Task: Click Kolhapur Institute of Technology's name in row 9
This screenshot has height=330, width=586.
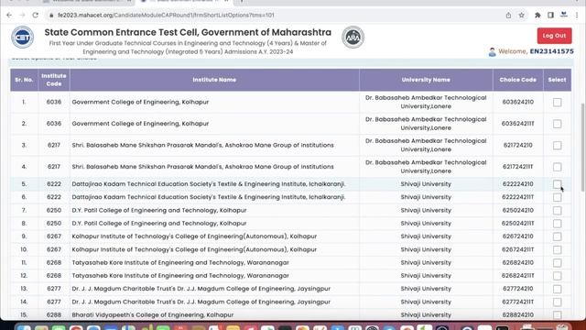Action: (194, 236)
